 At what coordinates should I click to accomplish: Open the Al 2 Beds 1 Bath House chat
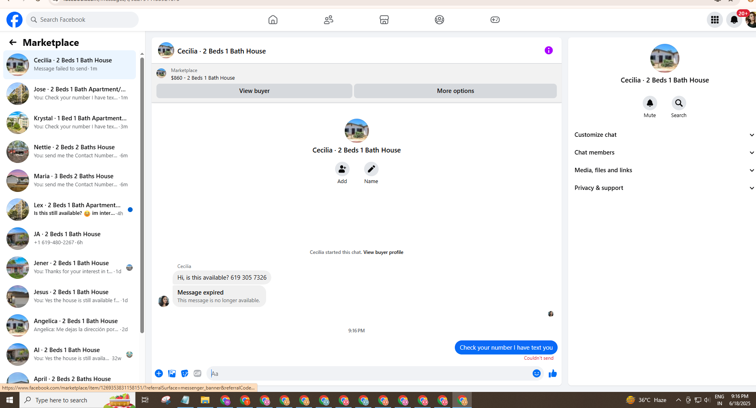click(69, 354)
